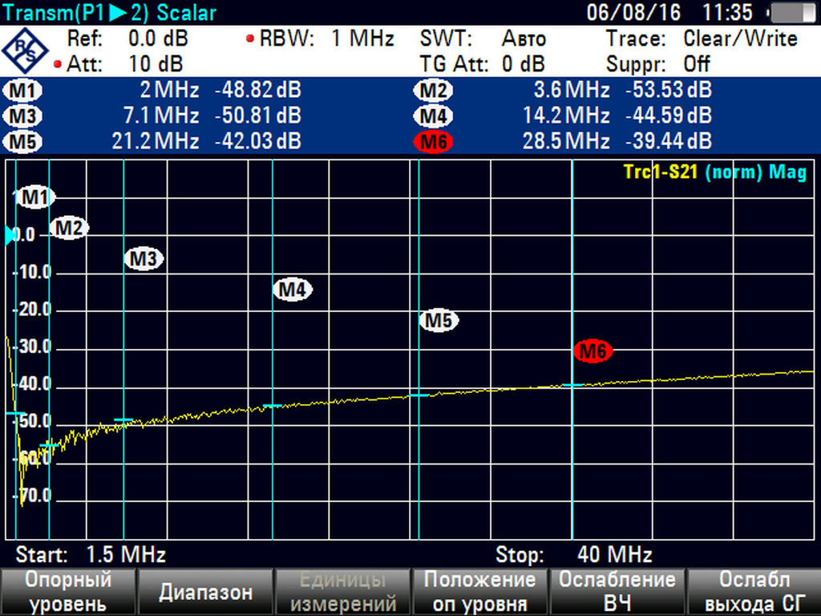821x616 pixels.
Task: Open the Опорный уровень softkey
Action: (68, 592)
